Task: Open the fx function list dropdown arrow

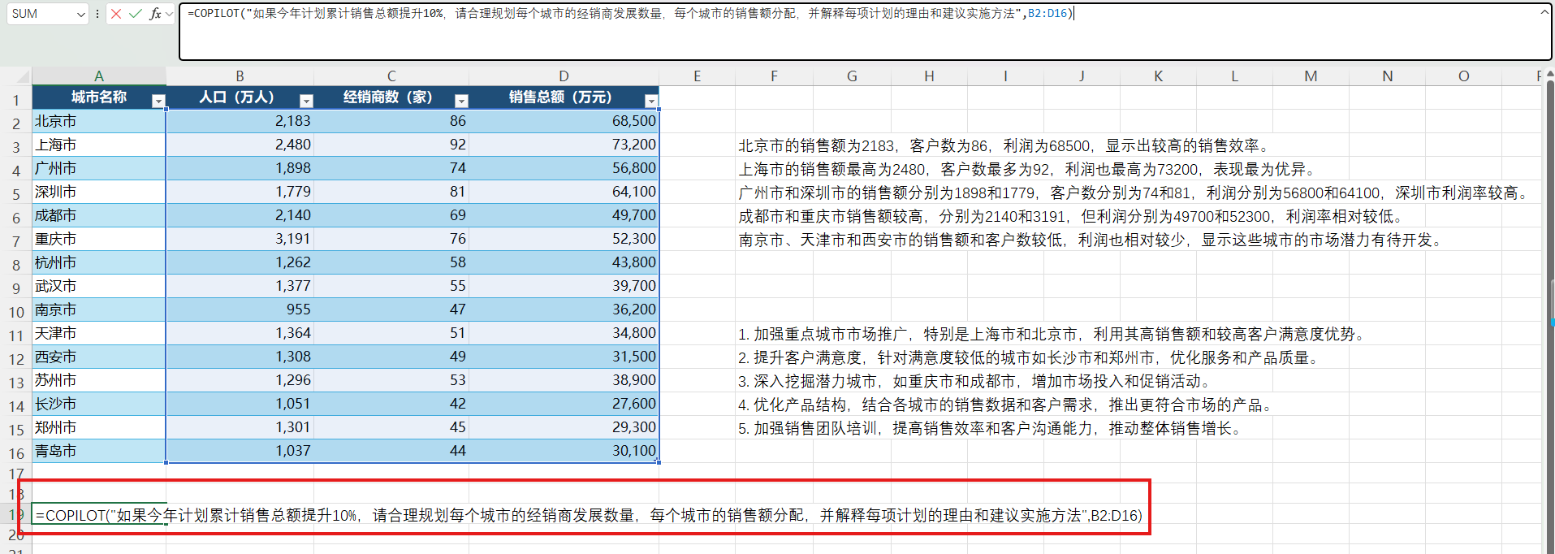Action: tap(169, 14)
